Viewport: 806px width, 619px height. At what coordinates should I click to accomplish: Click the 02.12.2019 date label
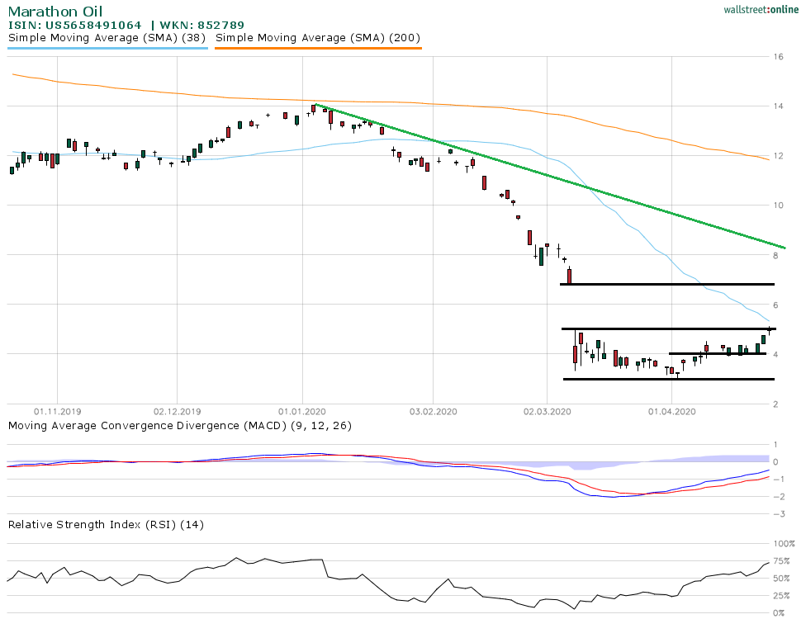coord(178,410)
